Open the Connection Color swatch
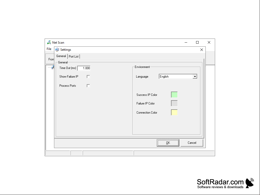 [174, 112]
